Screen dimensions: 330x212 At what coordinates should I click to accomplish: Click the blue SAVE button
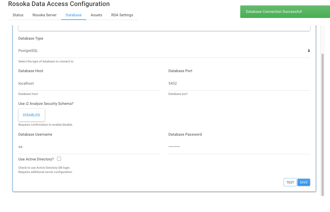coord(303,182)
